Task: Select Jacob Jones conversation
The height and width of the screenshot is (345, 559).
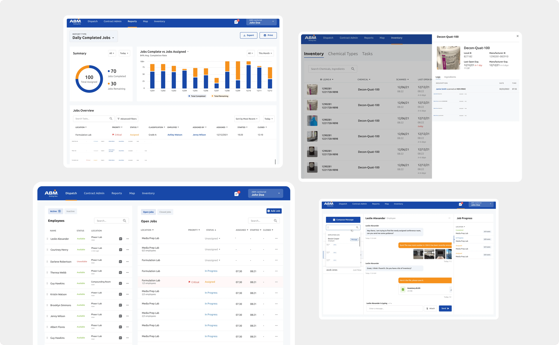Action: click(343, 270)
